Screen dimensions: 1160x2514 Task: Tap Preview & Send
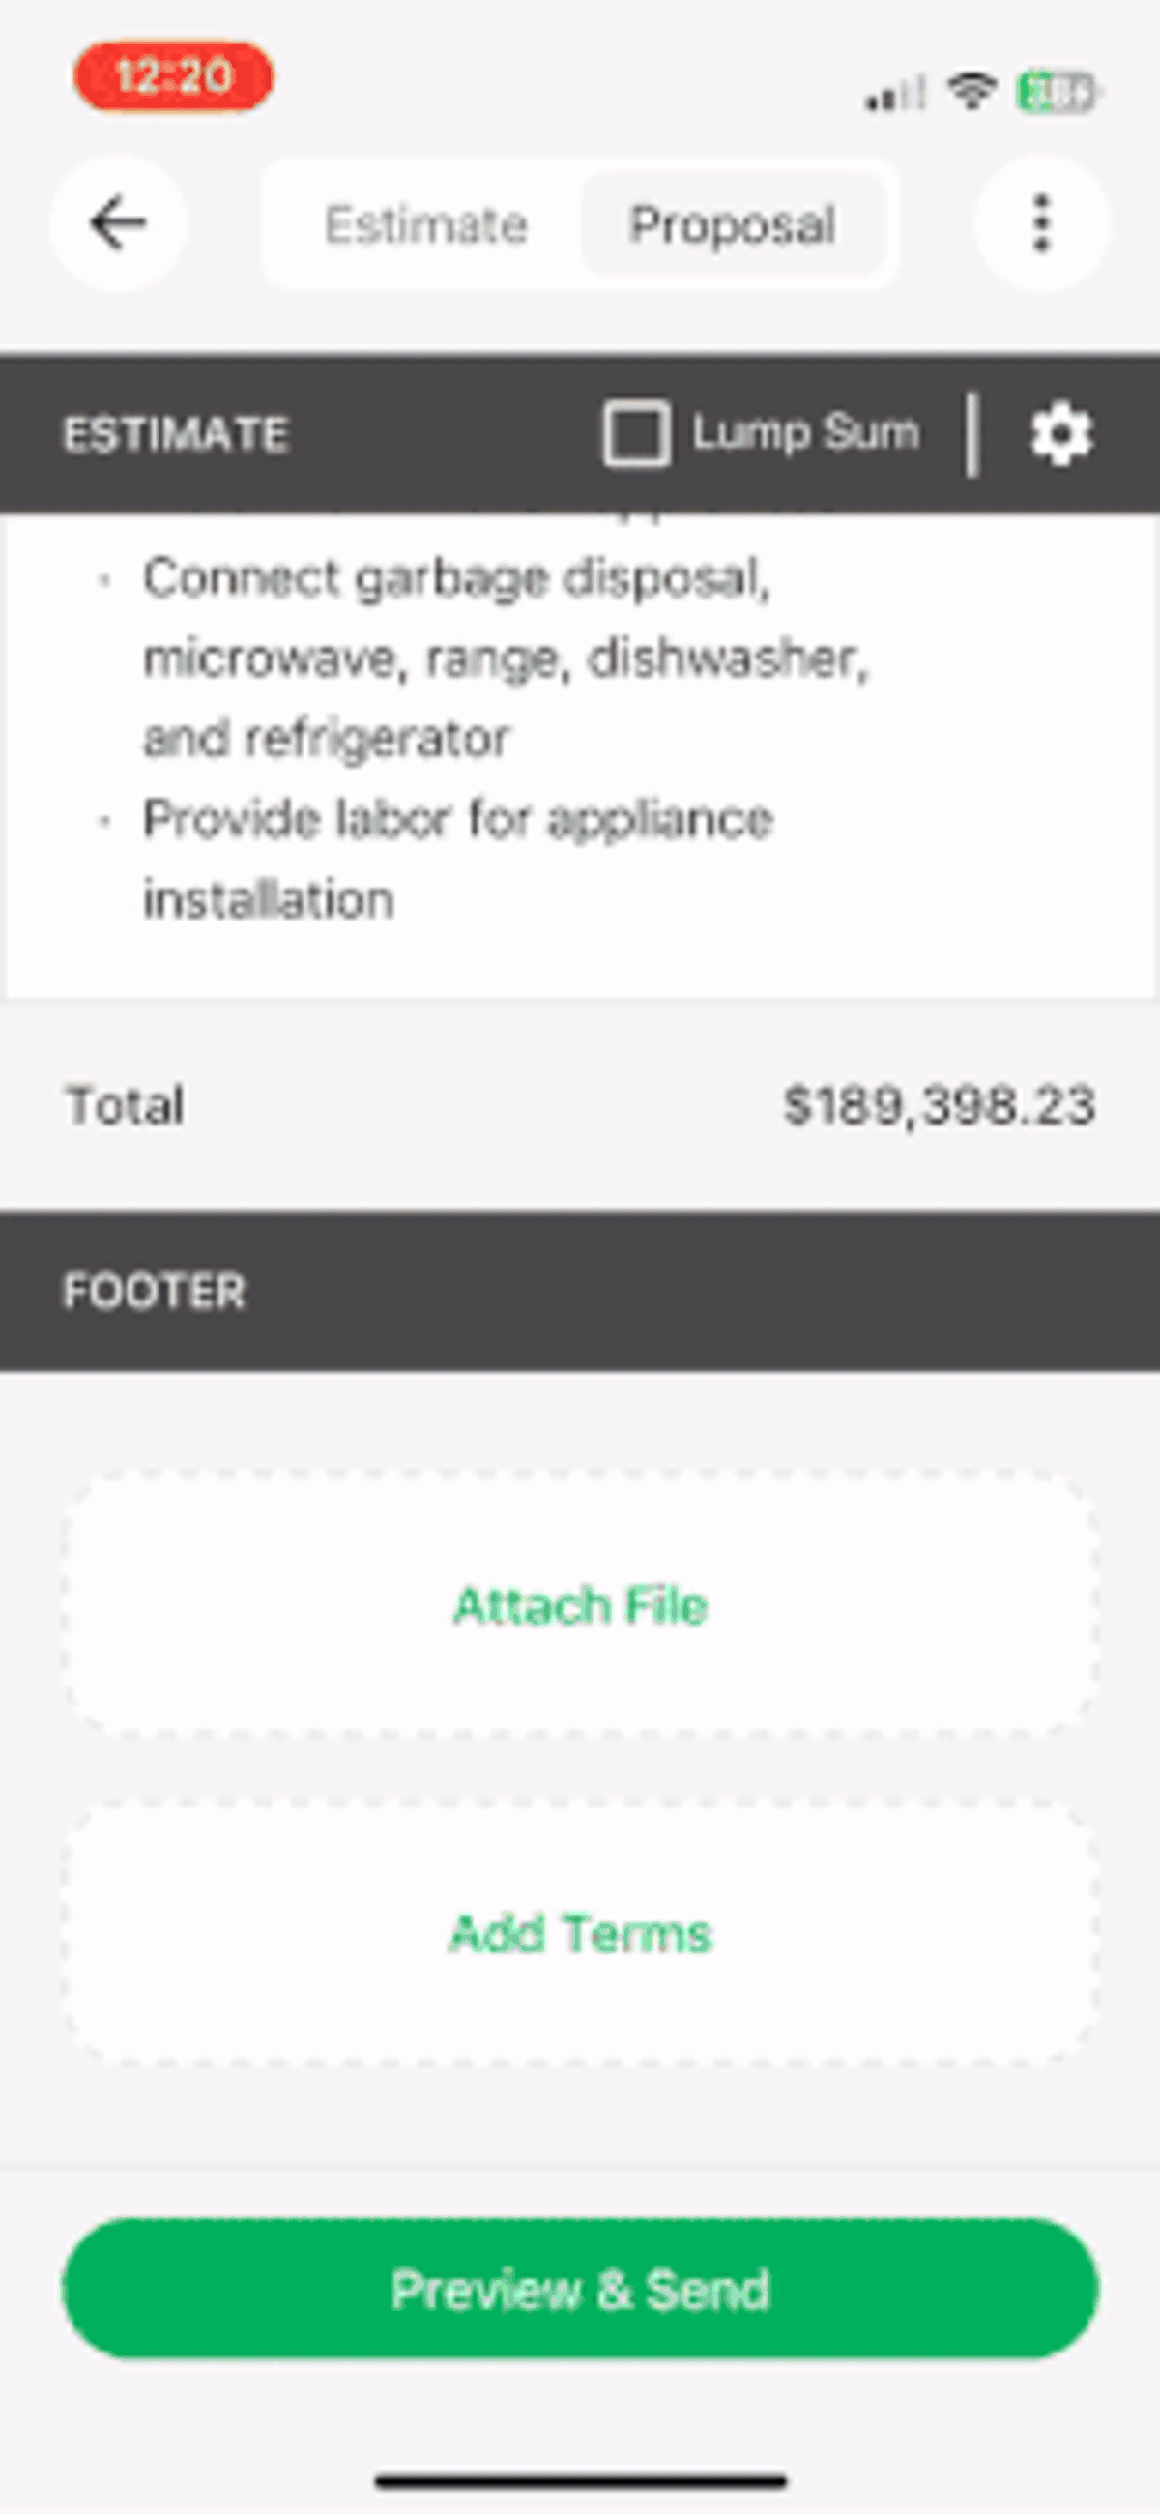tap(579, 2291)
